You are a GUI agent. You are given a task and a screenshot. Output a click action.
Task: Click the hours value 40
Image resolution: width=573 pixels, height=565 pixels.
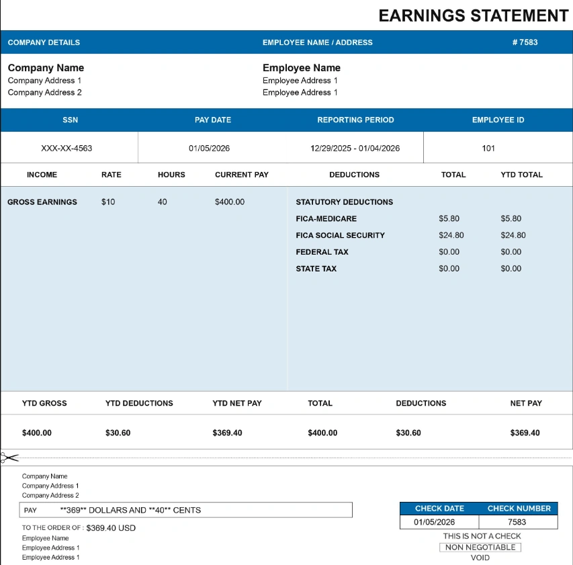163,202
